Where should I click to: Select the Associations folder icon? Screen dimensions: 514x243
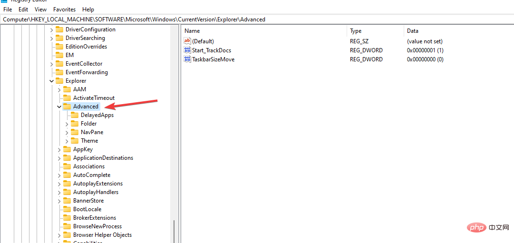click(x=67, y=166)
